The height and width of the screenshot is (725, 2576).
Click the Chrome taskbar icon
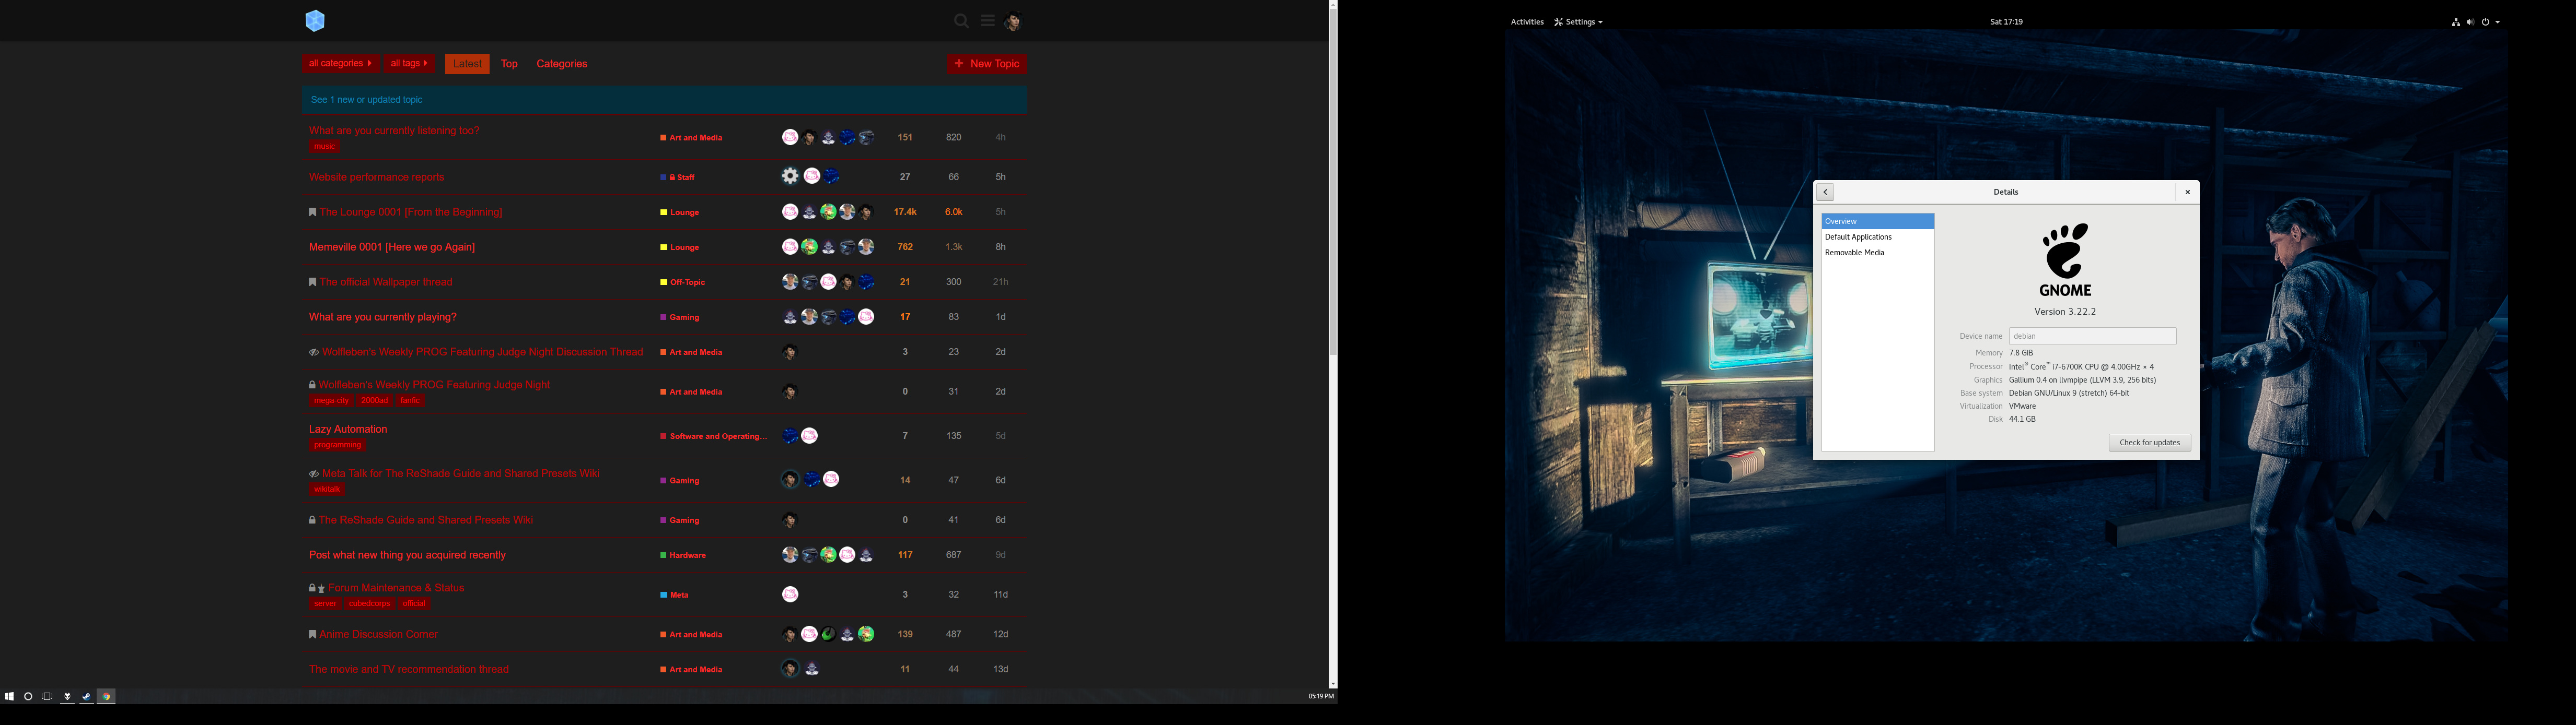(x=106, y=697)
